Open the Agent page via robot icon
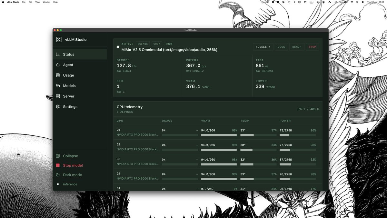 pyautogui.click(x=58, y=65)
